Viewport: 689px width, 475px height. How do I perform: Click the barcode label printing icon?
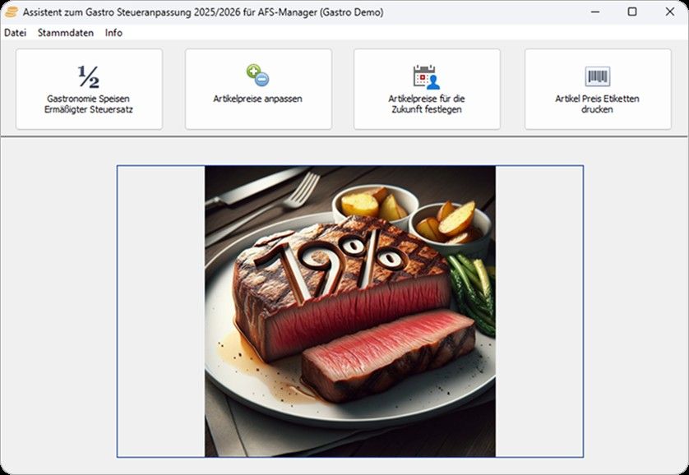point(597,76)
